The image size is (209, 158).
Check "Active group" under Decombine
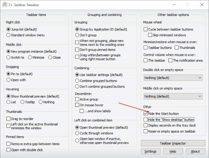[77, 99]
